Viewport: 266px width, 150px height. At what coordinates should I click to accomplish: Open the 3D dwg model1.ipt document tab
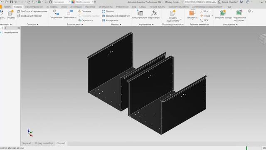point(44,143)
